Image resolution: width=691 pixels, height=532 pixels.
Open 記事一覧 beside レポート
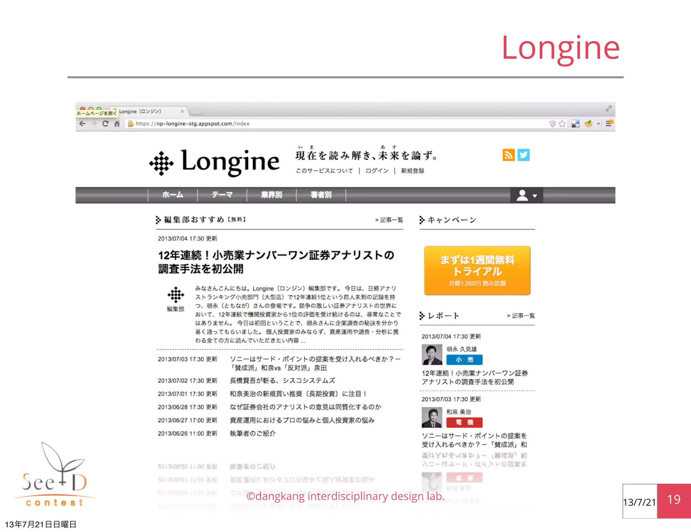pos(521,316)
